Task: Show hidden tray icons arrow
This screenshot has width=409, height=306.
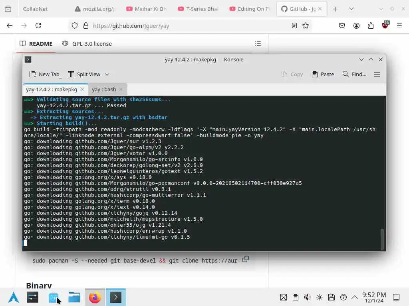Action: pos(355,297)
